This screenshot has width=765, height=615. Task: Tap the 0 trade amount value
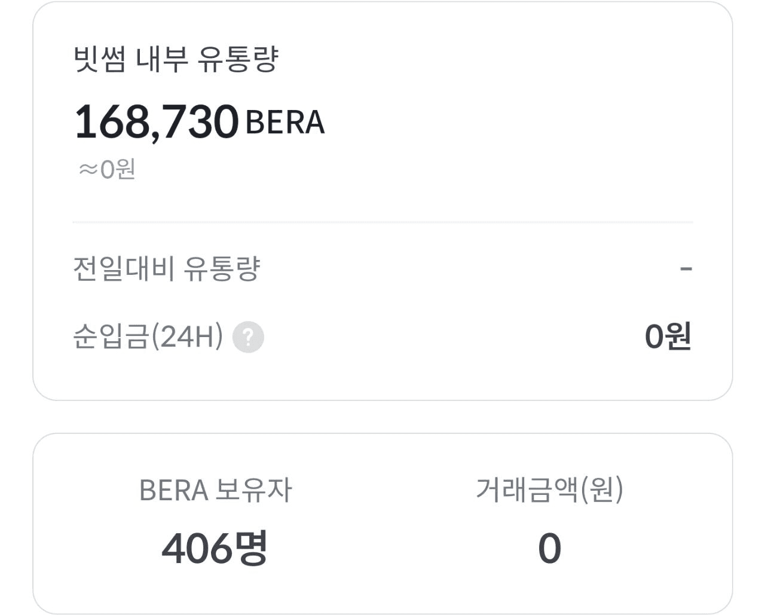pos(550,549)
